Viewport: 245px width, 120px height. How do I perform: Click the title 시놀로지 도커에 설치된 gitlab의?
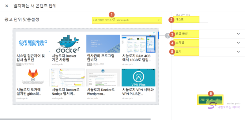click(29, 92)
